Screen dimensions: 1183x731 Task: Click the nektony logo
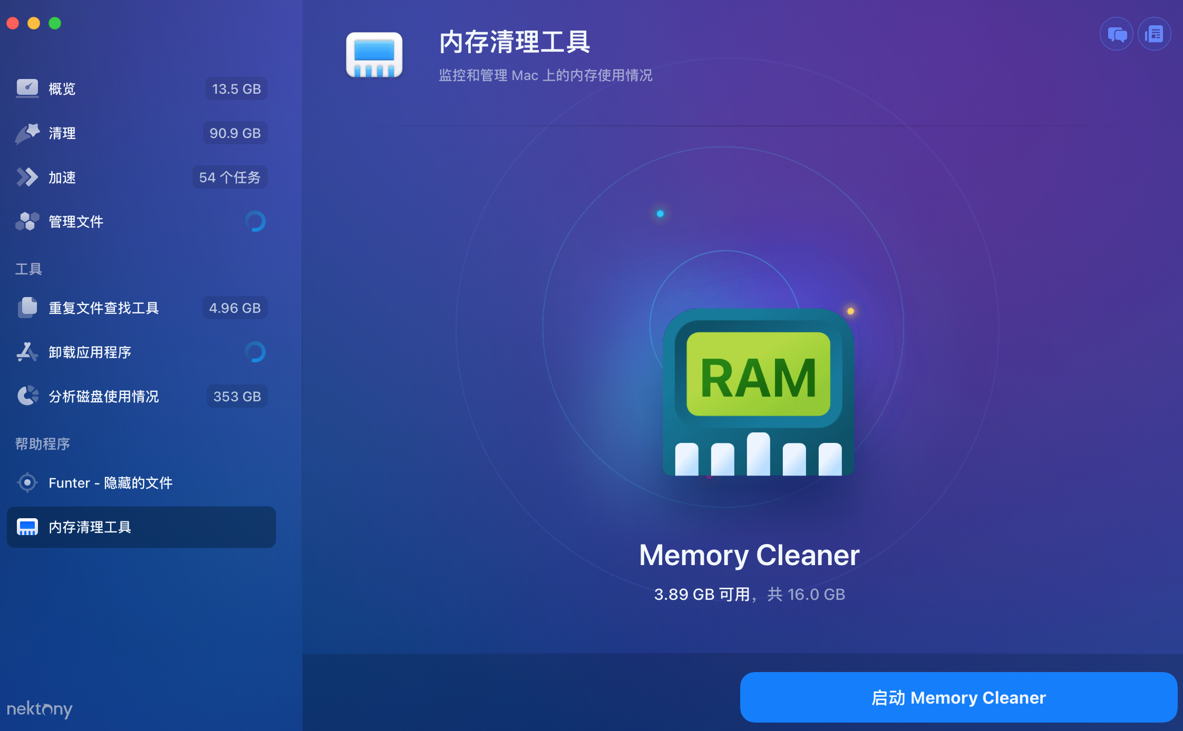pos(40,709)
